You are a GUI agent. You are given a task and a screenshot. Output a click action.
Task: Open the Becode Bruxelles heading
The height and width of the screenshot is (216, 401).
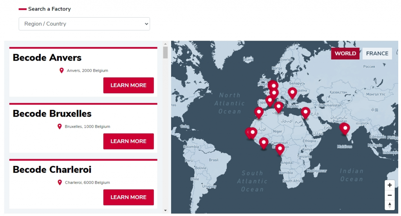coord(52,114)
